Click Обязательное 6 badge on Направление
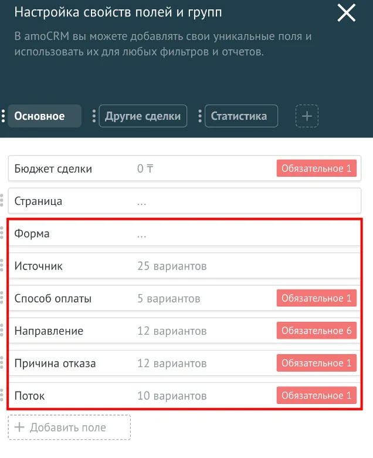373x458 pixels. tap(317, 331)
